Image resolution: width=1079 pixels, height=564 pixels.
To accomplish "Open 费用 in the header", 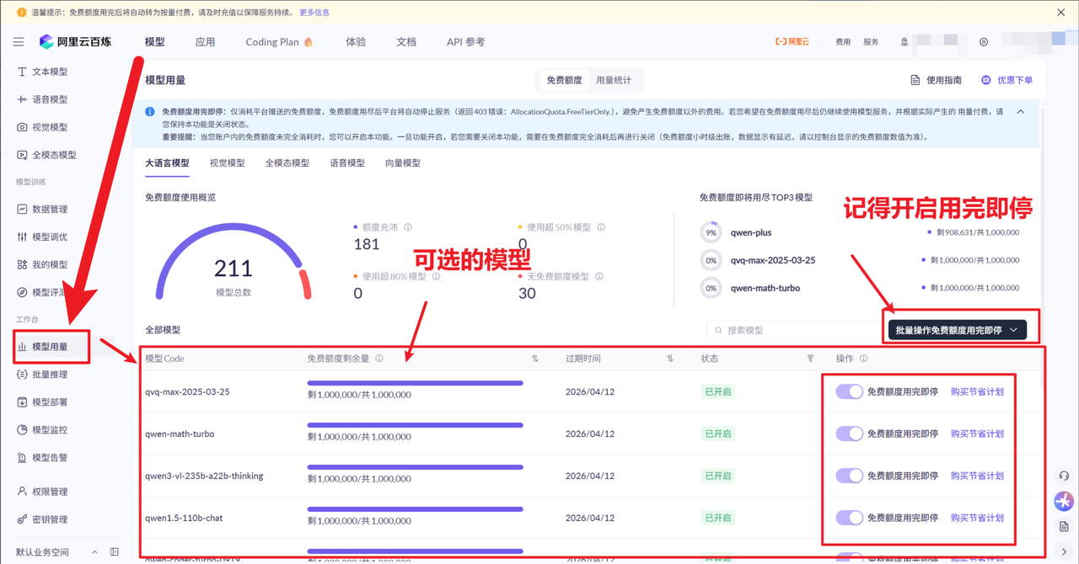I will [x=843, y=42].
